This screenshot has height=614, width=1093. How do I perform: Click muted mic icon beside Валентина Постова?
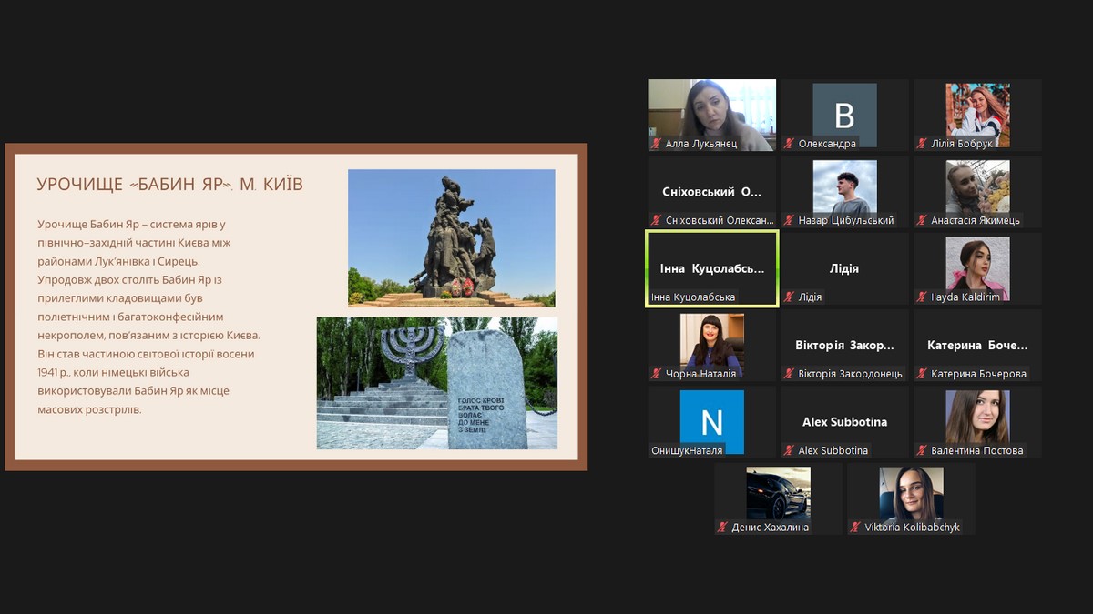(x=922, y=450)
